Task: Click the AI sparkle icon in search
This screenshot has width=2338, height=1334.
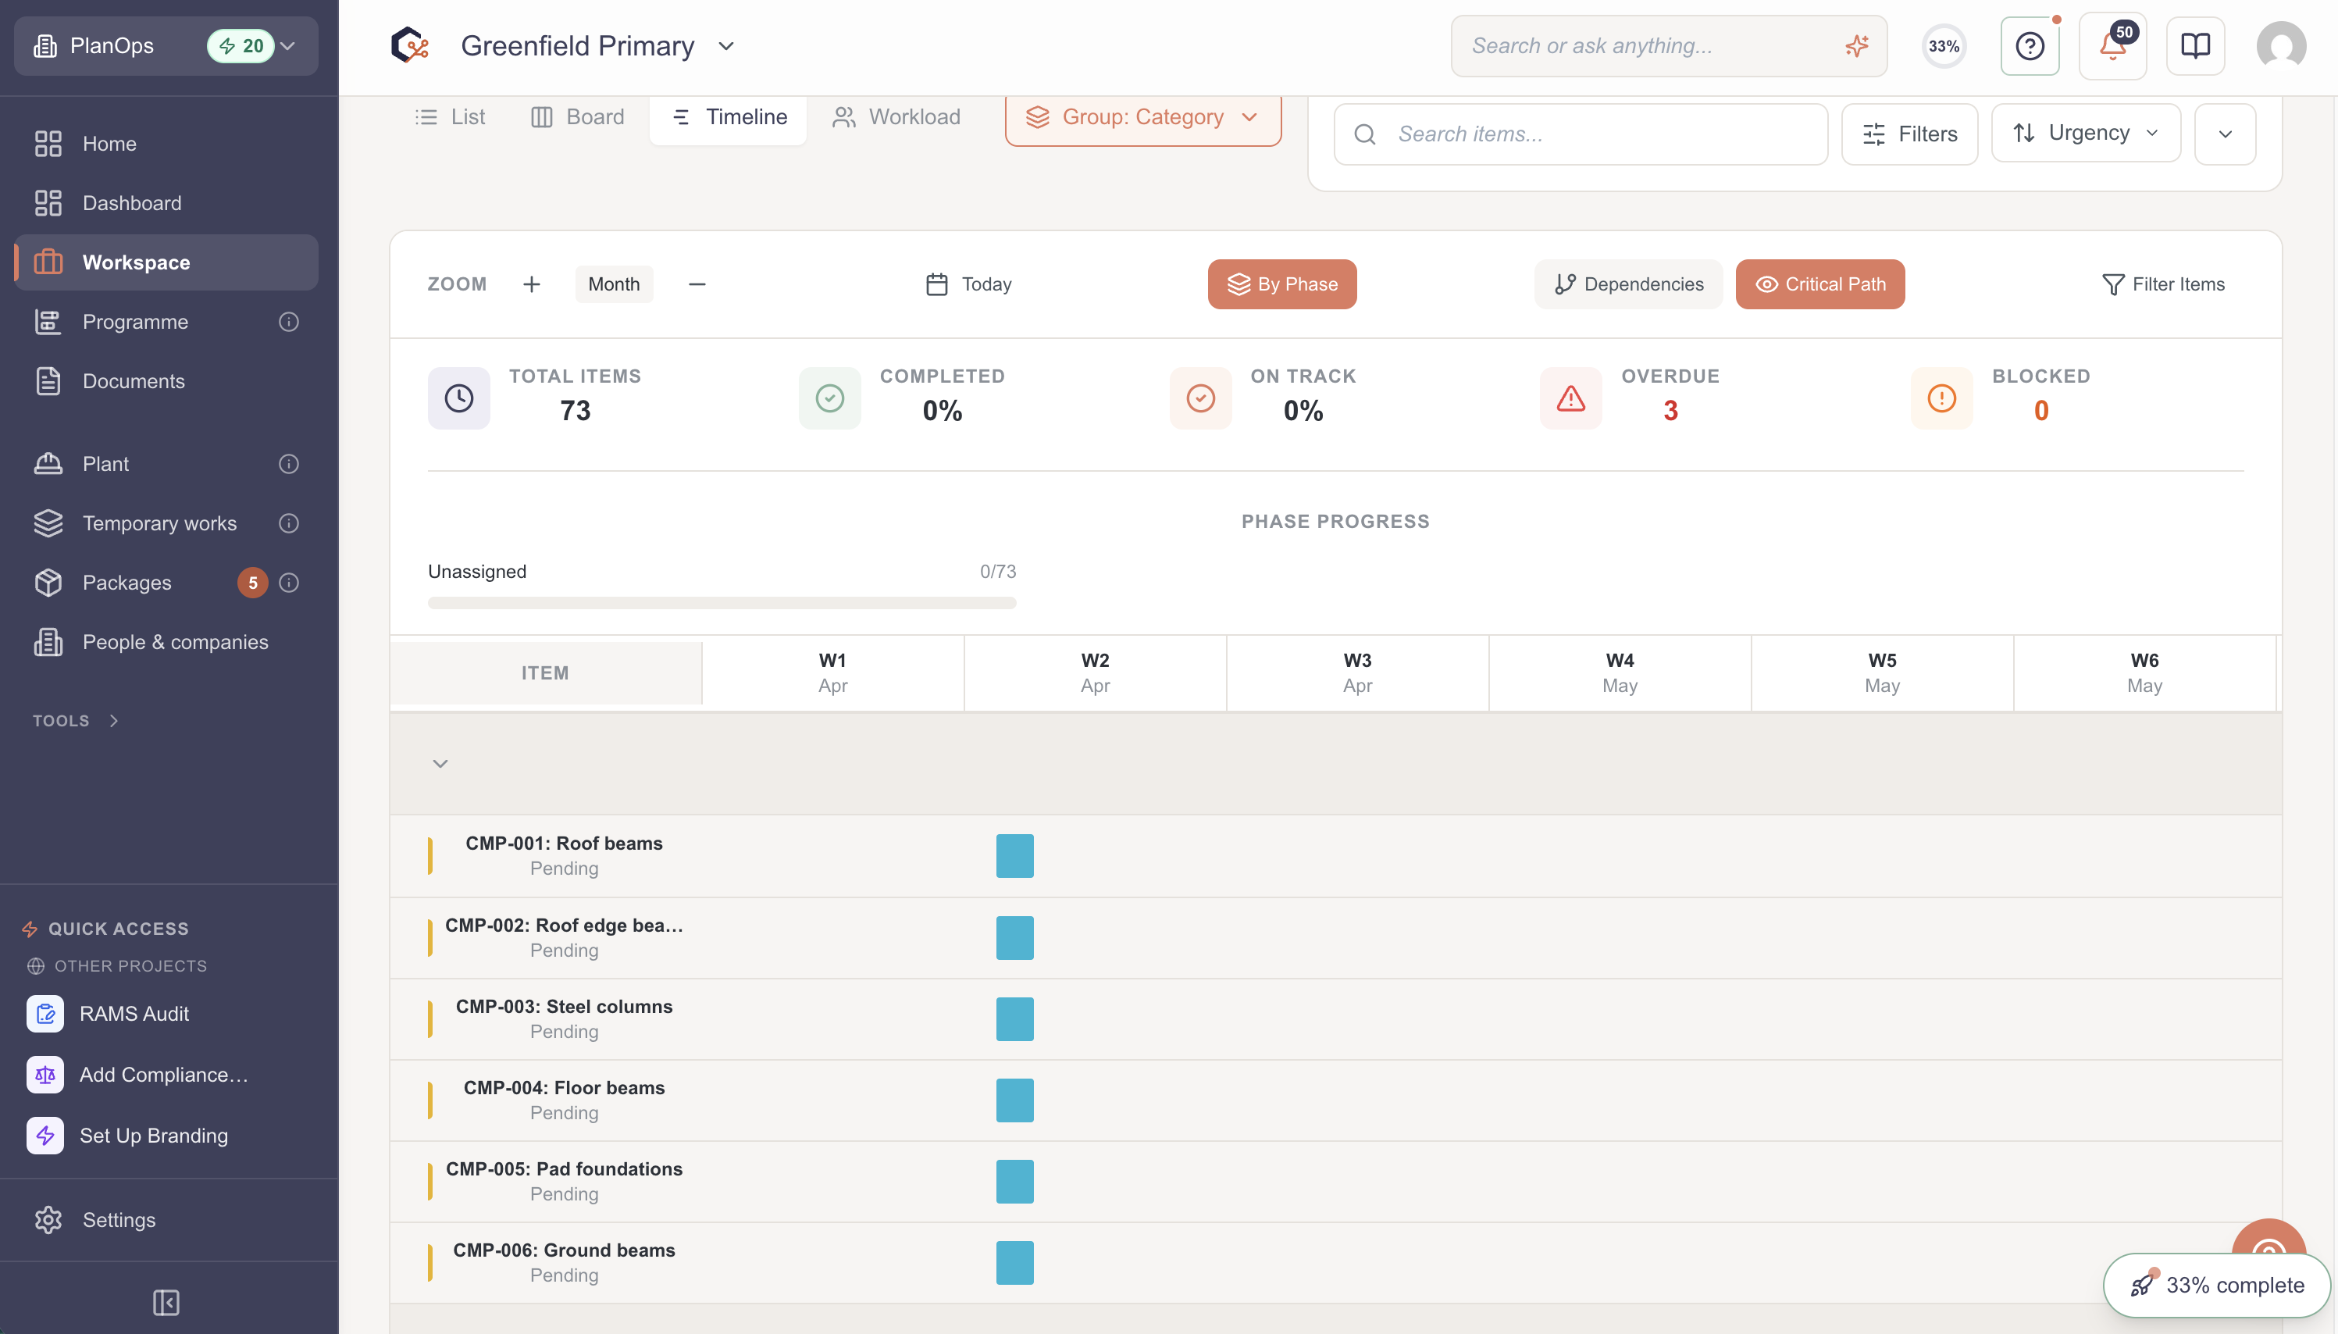Action: tap(1856, 46)
